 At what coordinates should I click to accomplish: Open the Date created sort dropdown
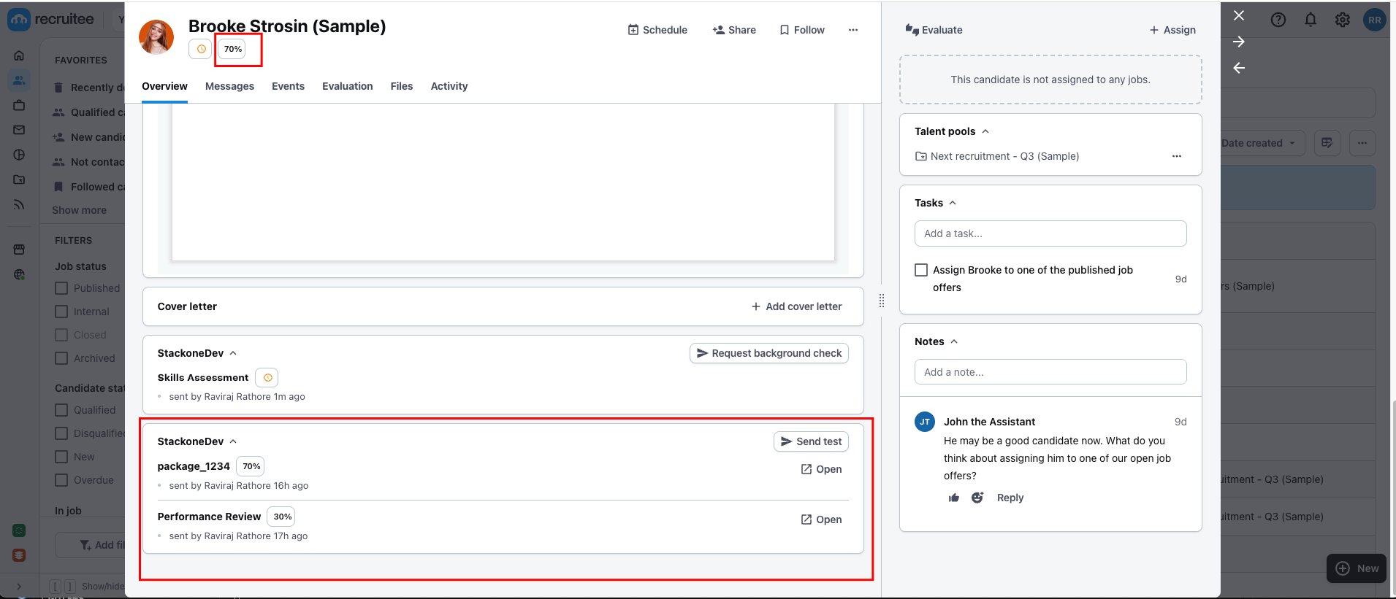[x=1259, y=143]
